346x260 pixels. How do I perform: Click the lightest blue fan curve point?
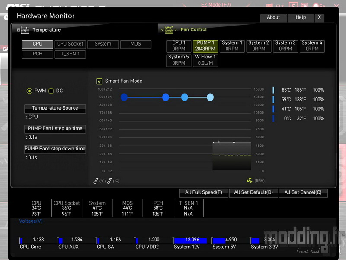210,97
